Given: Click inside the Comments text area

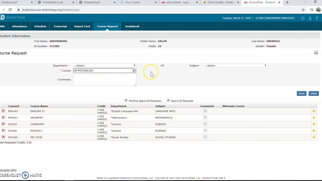Looking at the screenshot, I should pyautogui.click(x=105, y=80).
